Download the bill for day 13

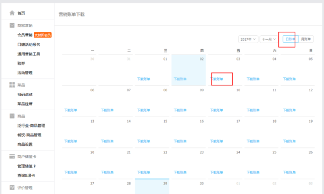tap(70, 141)
